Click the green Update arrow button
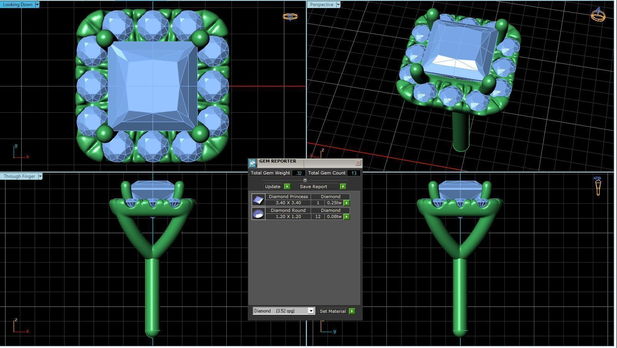This screenshot has width=617, height=348. pyautogui.click(x=287, y=187)
